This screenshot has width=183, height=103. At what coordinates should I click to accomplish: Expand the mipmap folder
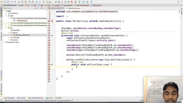click(9, 37)
